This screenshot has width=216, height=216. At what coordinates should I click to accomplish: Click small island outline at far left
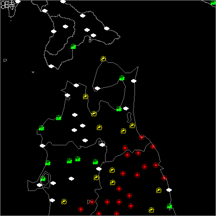pos(5,60)
